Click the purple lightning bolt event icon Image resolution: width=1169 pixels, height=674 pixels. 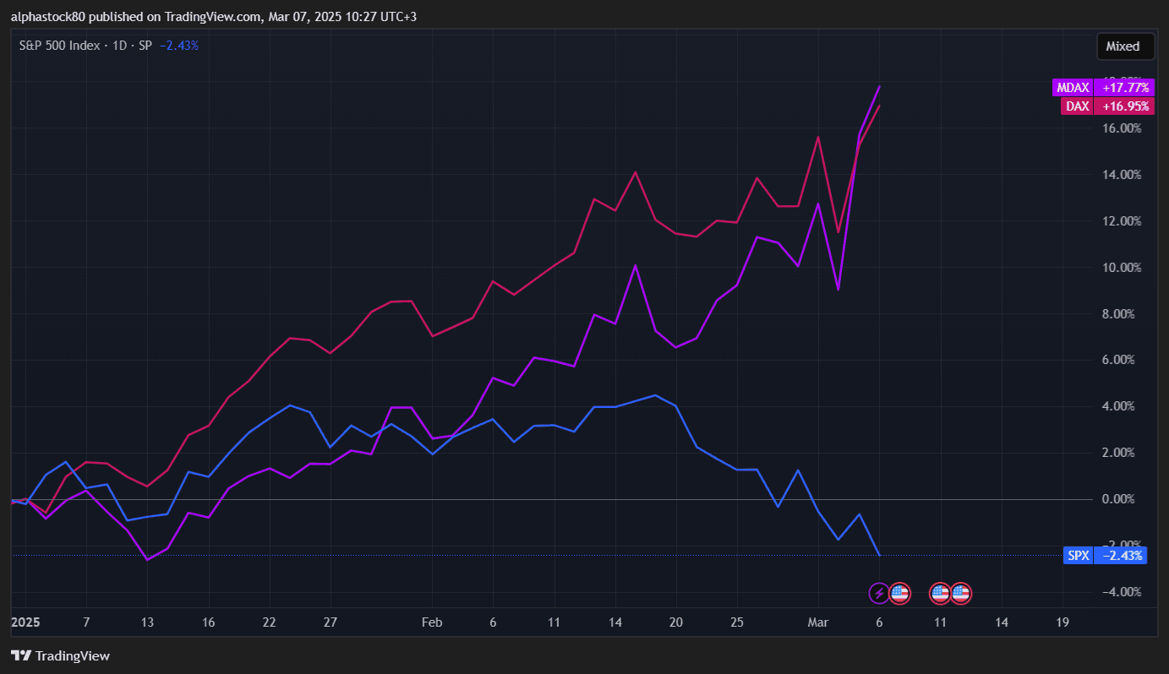(x=879, y=594)
